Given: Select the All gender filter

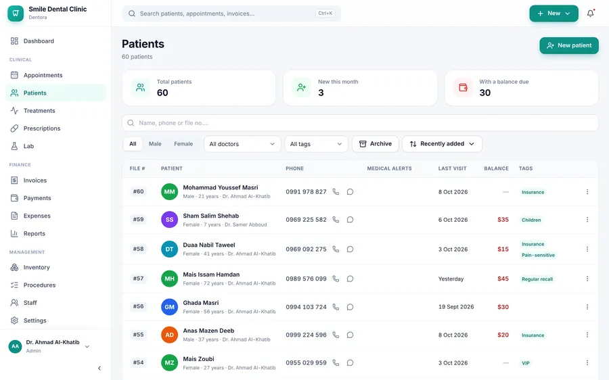Looking at the screenshot, I should point(133,144).
